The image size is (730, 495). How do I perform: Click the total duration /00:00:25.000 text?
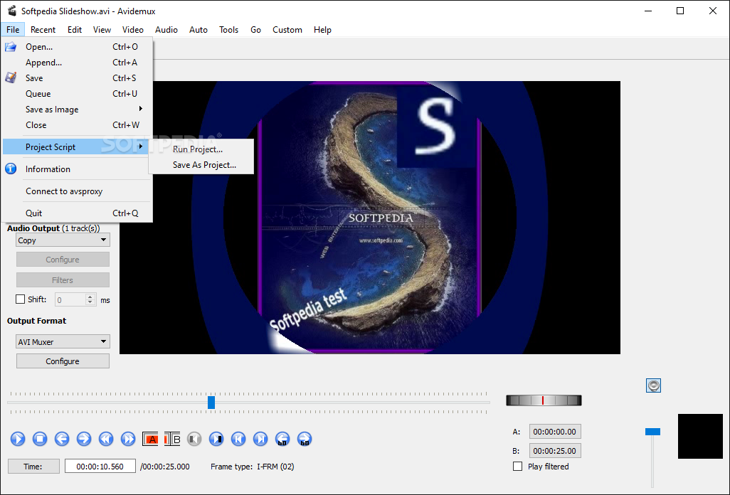click(165, 467)
